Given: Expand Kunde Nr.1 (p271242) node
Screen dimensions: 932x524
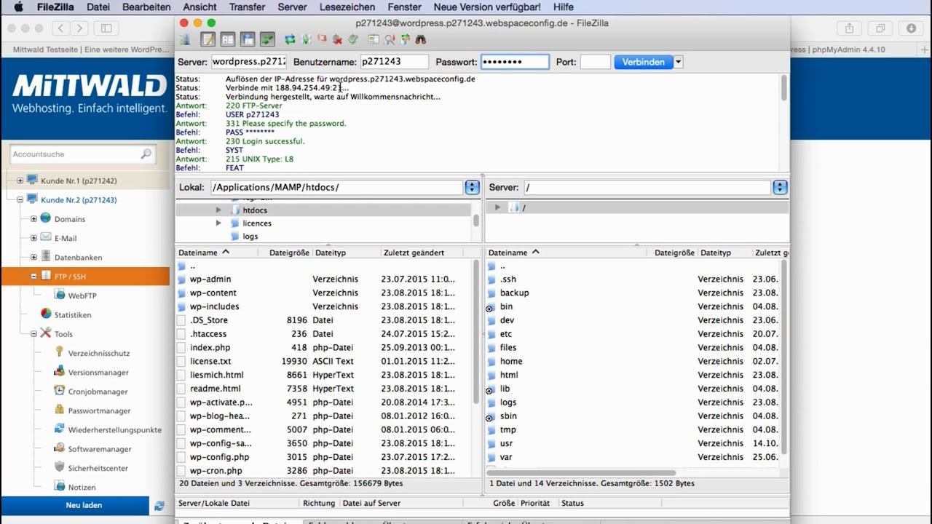Looking at the screenshot, I should (20, 180).
